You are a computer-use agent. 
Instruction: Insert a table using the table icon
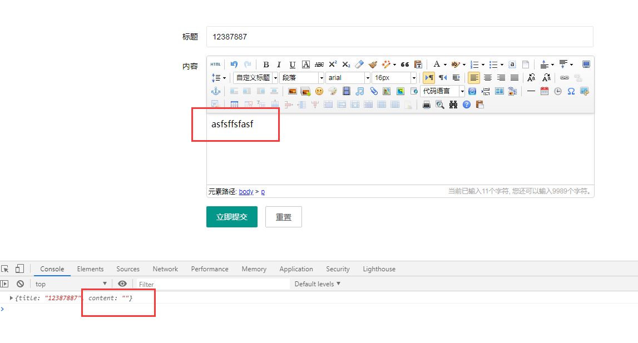tap(234, 105)
